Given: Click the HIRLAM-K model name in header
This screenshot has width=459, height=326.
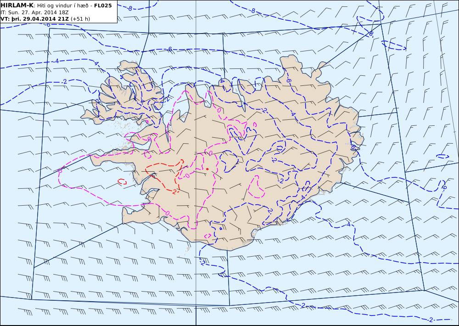Looking at the screenshot, I should [17, 6].
